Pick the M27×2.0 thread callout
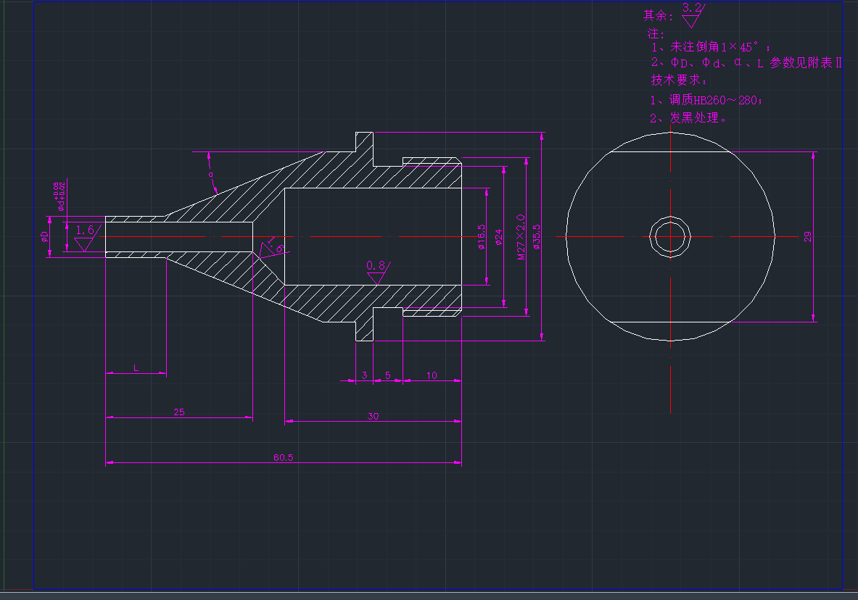This screenshot has width=858, height=600. [520, 237]
